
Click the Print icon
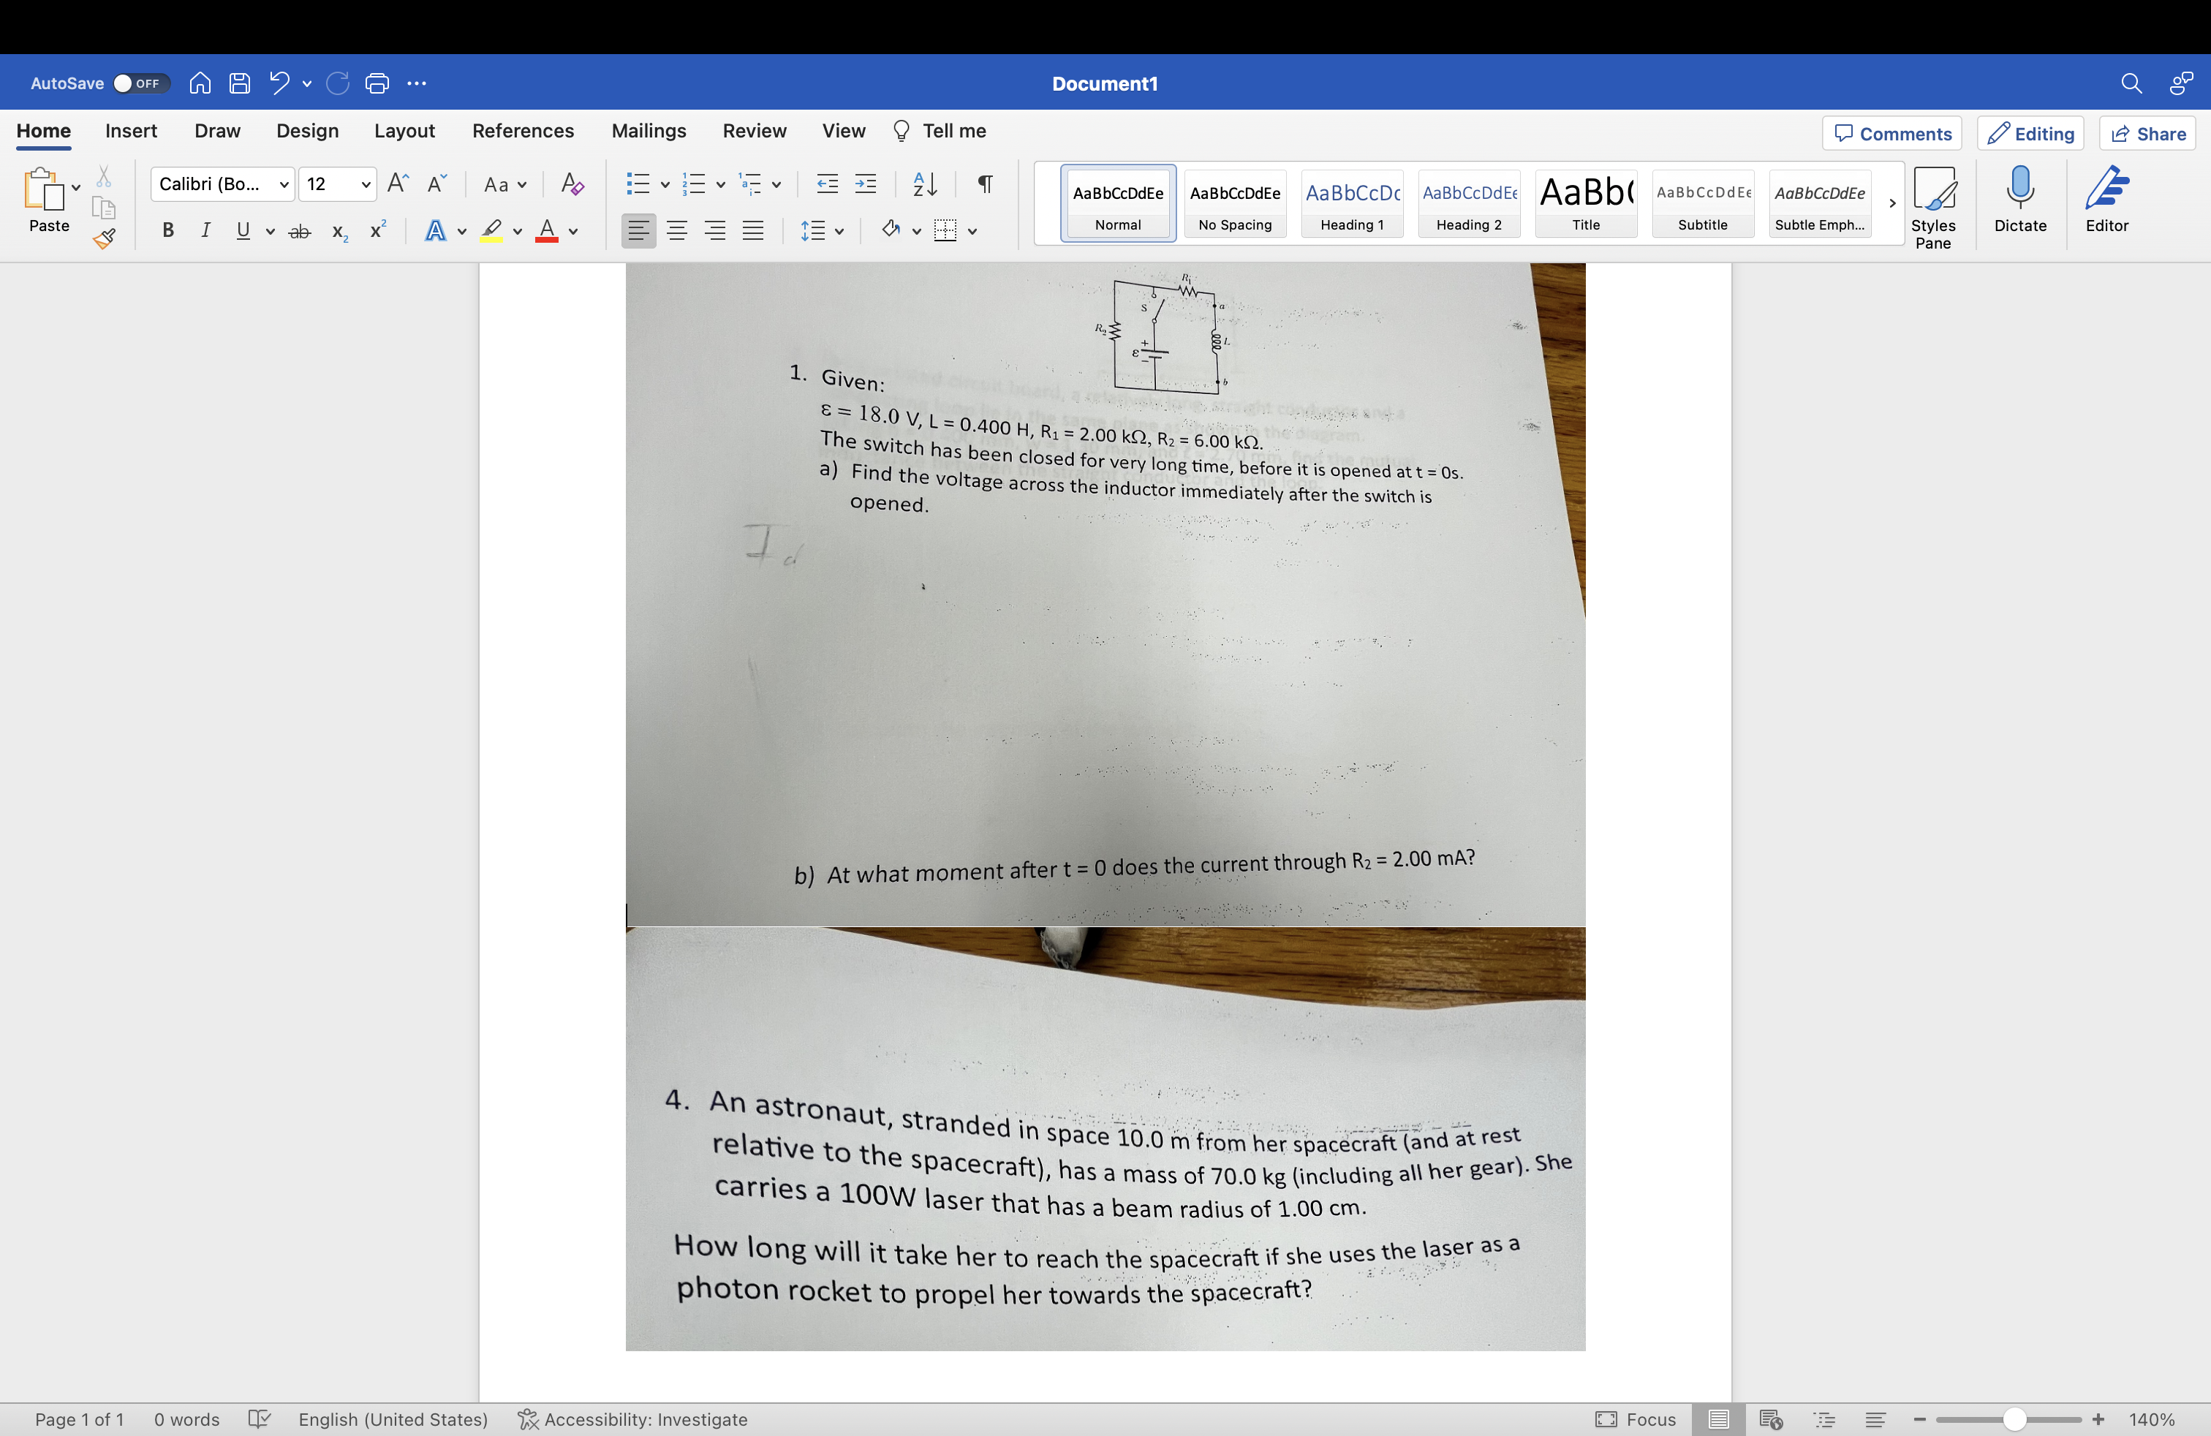[x=377, y=83]
